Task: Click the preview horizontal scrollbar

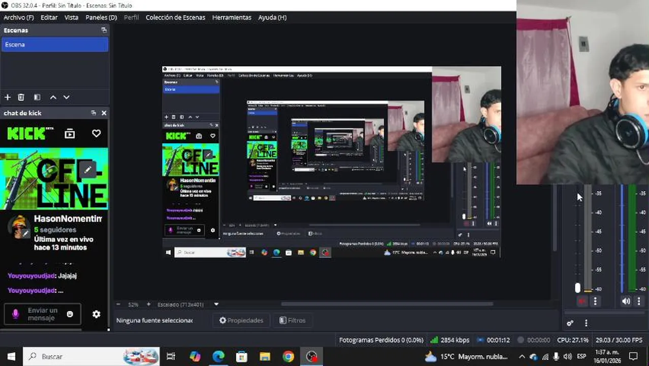Action: pos(386,304)
